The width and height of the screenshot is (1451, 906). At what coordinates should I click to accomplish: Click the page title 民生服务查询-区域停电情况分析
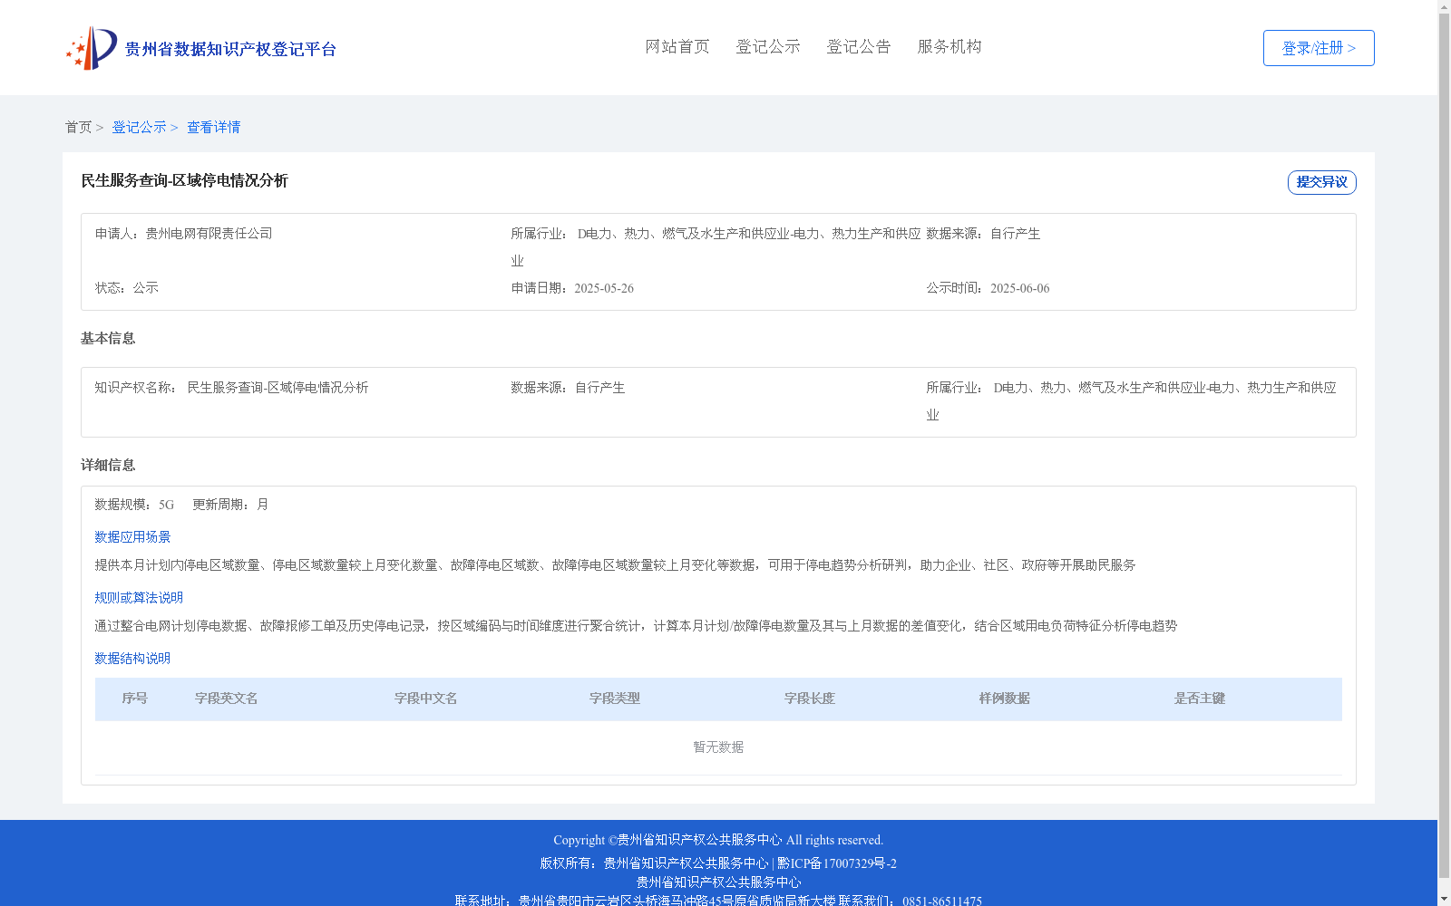click(183, 181)
